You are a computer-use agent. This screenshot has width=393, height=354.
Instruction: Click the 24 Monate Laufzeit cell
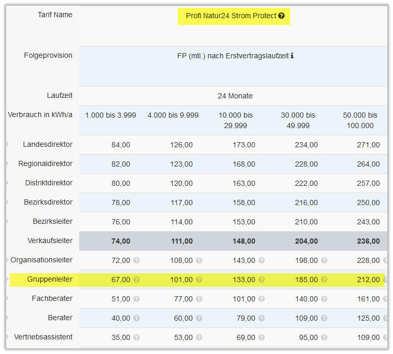tap(235, 96)
